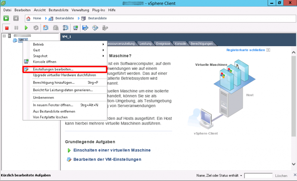Image resolution: width=297 pixels, height=181 pixels.
Task: Click the second Bestandsliste breadcrumb icon
Action: point(84,18)
